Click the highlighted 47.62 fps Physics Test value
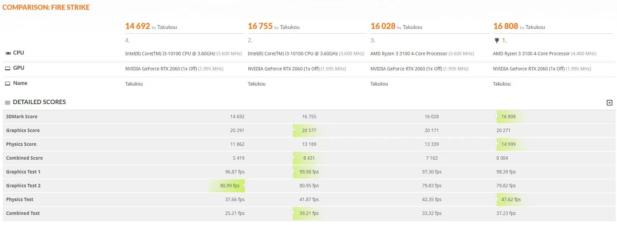The height and width of the screenshot is (225, 617). click(511, 199)
